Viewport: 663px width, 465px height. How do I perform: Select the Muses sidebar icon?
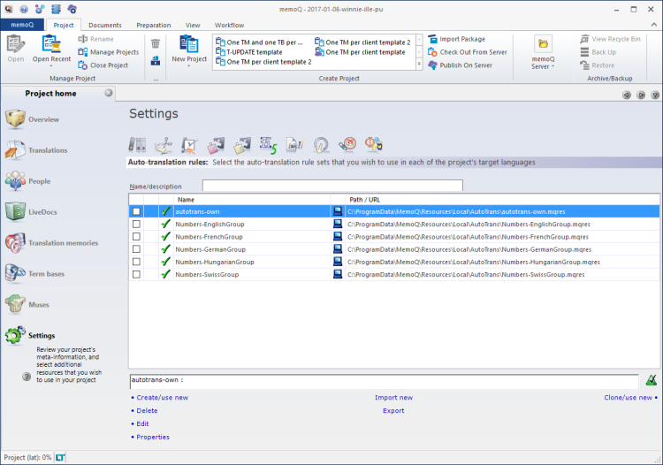16,304
